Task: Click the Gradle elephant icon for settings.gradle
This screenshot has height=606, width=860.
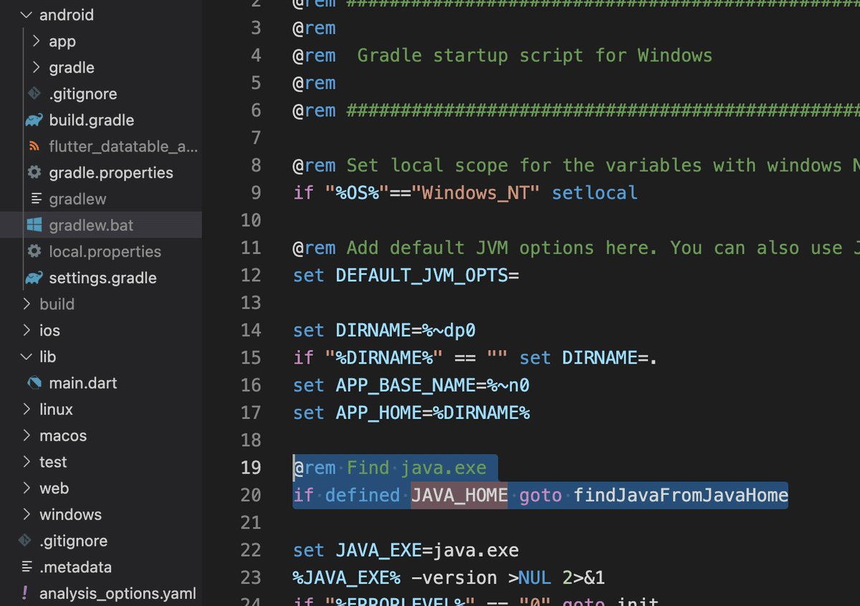Action: [34, 278]
